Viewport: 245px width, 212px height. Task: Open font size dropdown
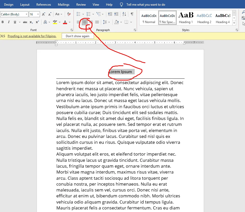pos(38,14)
